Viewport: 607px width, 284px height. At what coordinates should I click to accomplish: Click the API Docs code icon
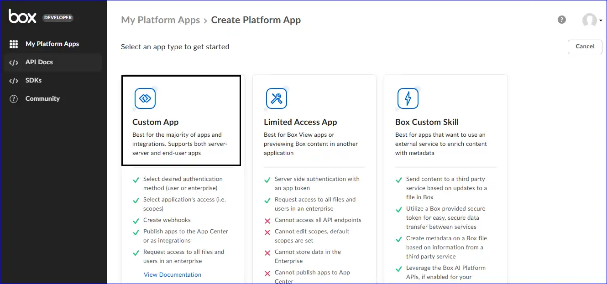point(14,62)
